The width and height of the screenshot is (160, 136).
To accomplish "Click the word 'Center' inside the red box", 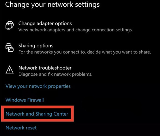I will (61, 114).
